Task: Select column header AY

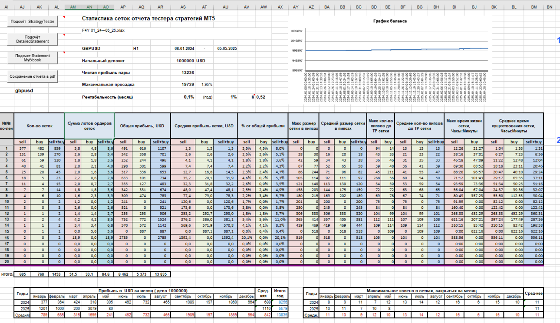Action: coord(296,7)
